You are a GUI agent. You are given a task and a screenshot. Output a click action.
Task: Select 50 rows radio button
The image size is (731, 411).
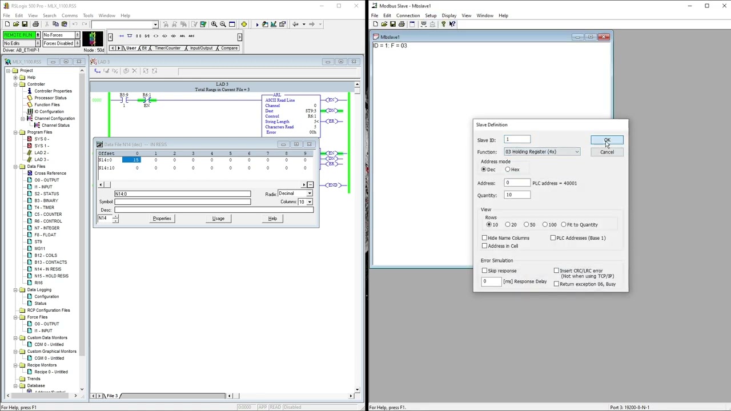(x=526, y=225)
